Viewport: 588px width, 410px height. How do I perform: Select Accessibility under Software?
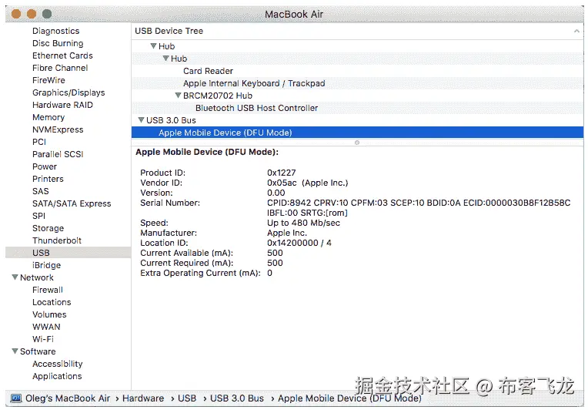click(x=58, y=364)
